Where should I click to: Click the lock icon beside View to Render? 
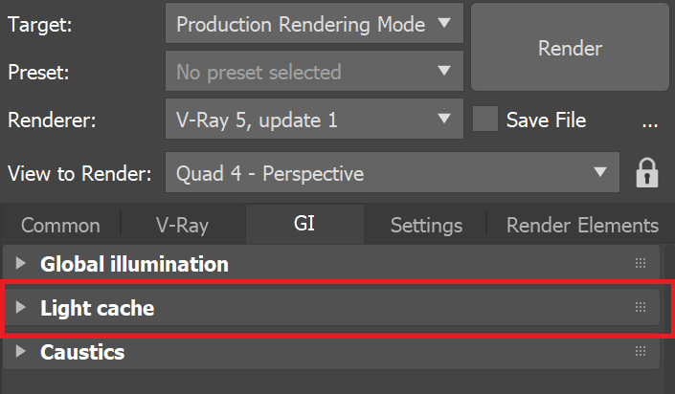click(x=648, y=173)
